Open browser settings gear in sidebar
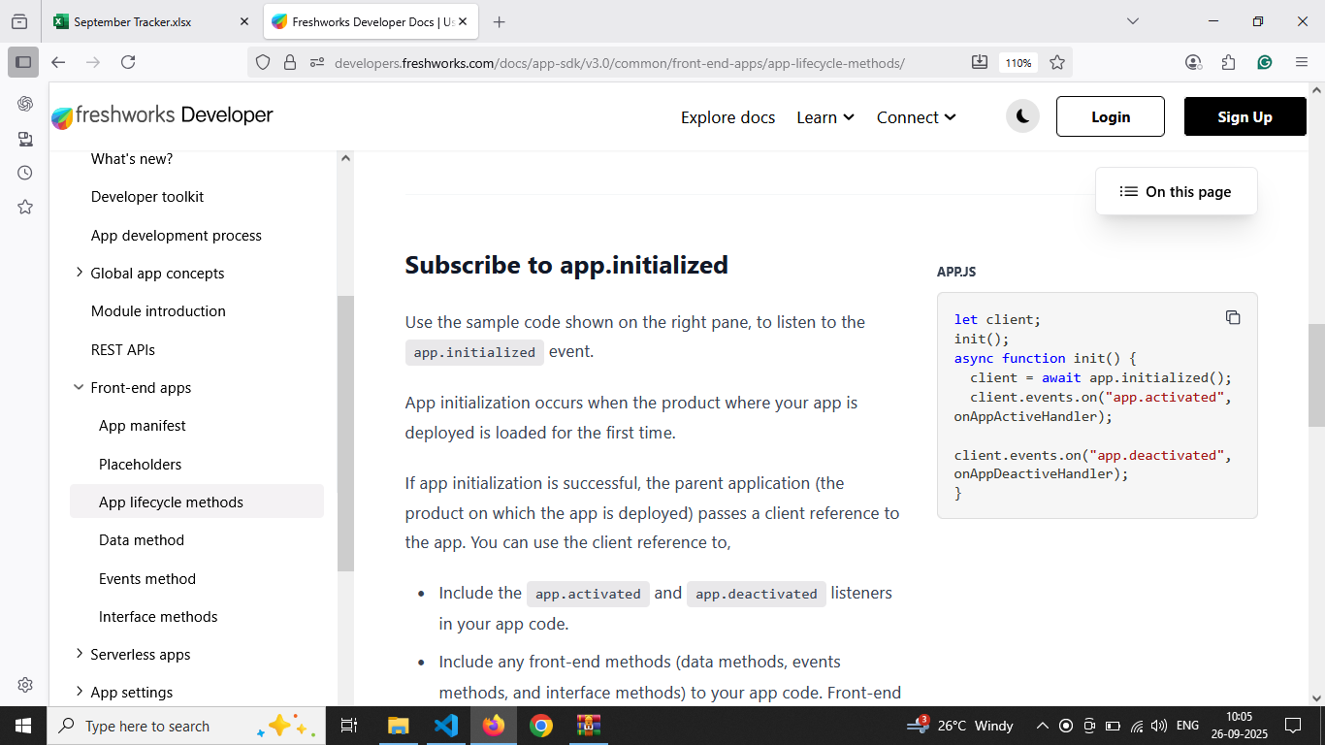The image size is (1325, 745). [25, 685]
